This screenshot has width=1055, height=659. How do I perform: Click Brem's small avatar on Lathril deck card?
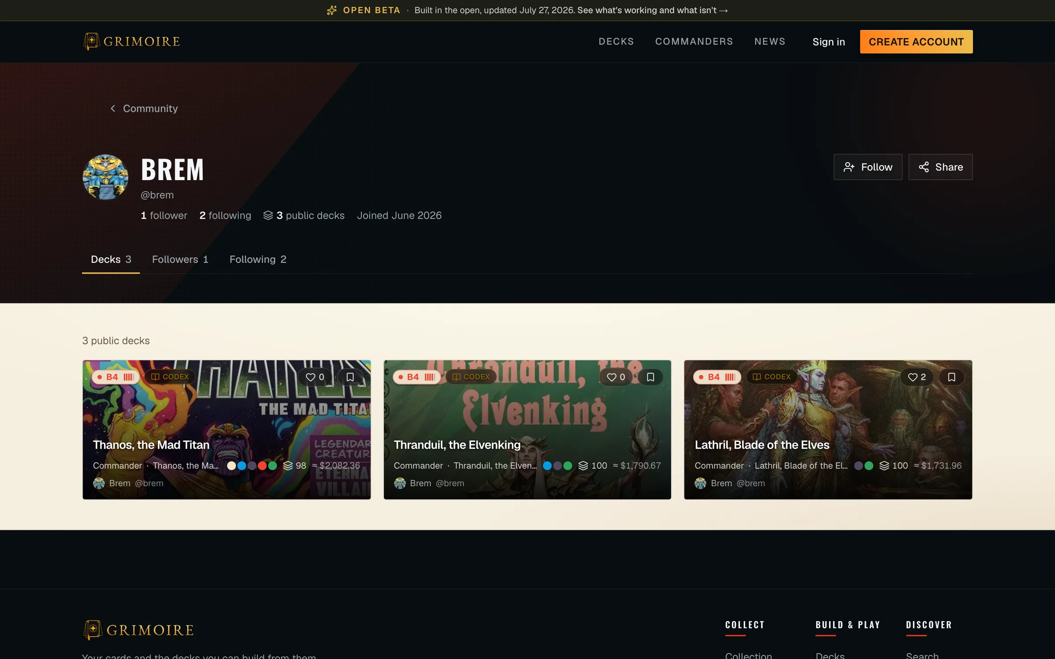(700, 483)
